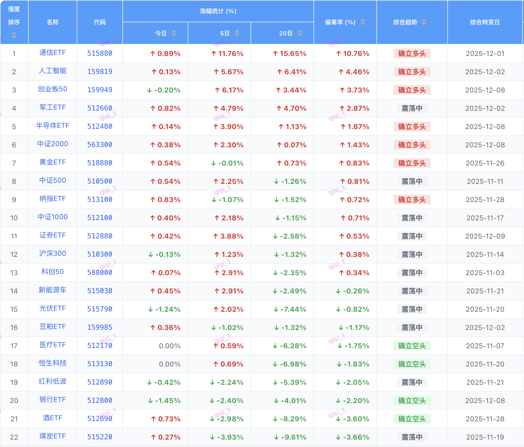Open the 通信ETF name link
The image size is (524, 447).
click(53, 53)
